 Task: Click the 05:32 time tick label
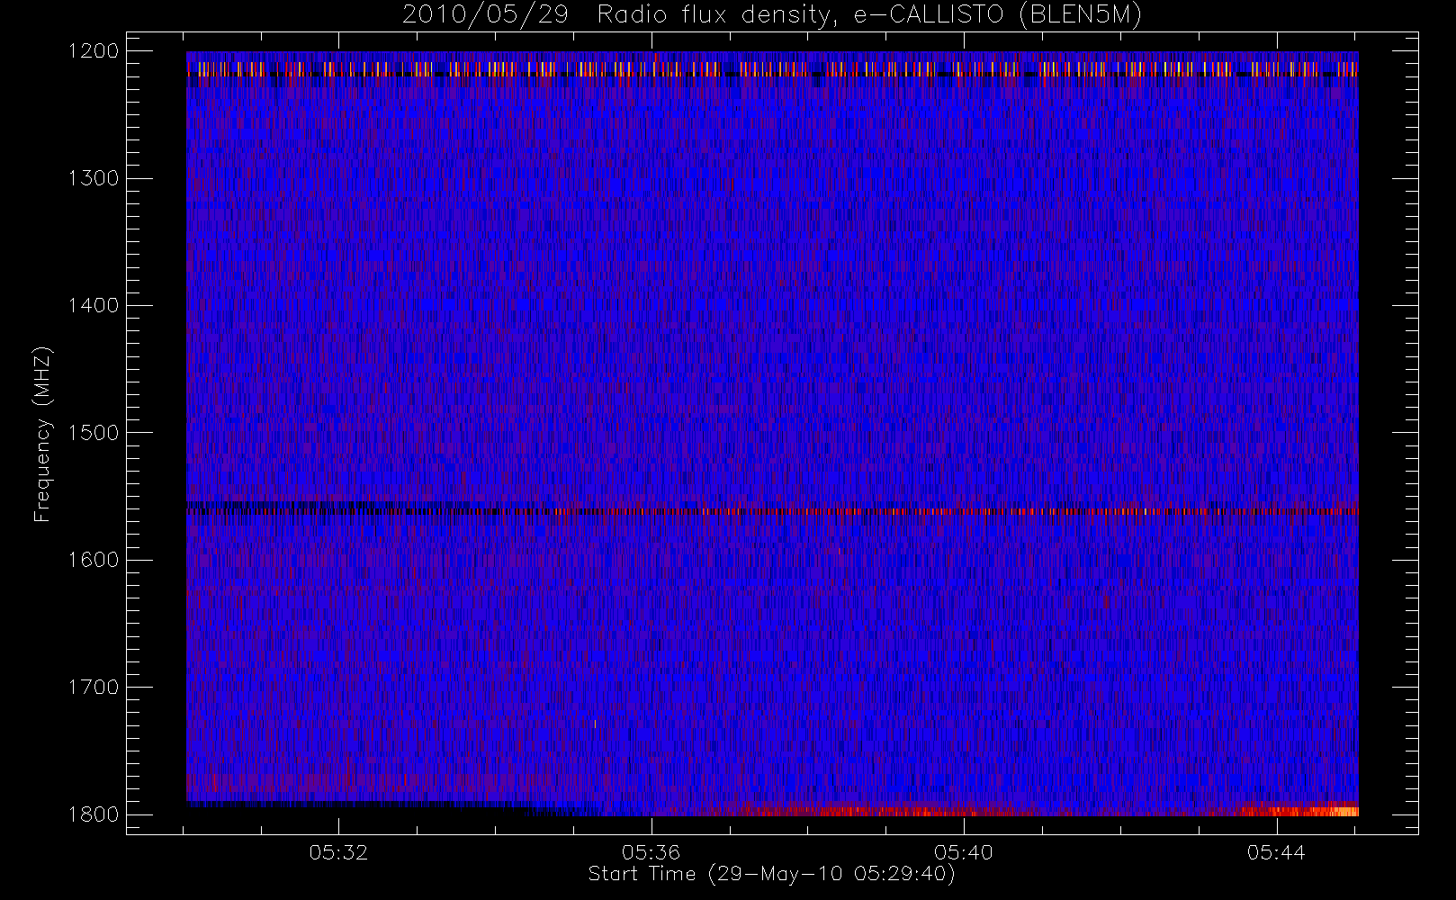point(338,852)
